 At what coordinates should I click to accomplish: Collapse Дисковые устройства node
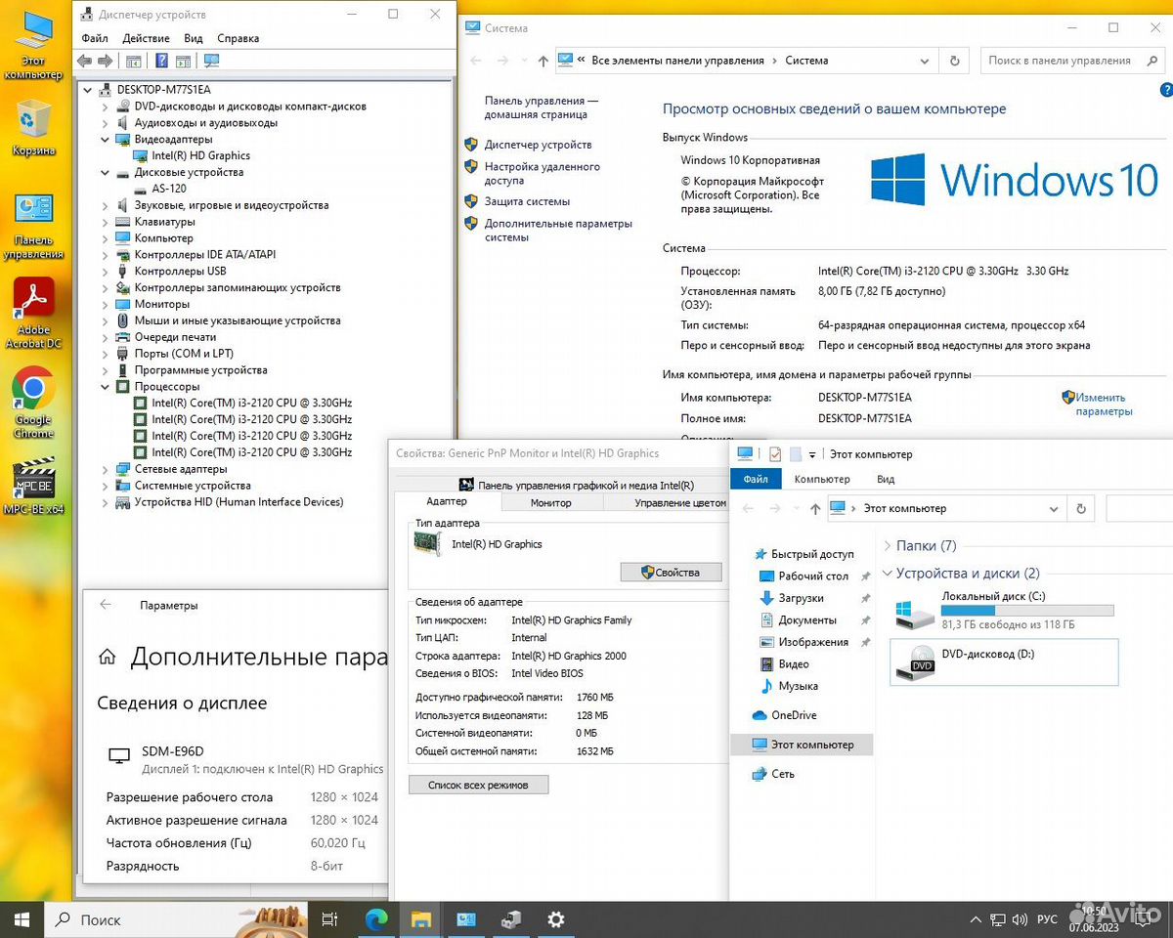click(x=106, y=173)
